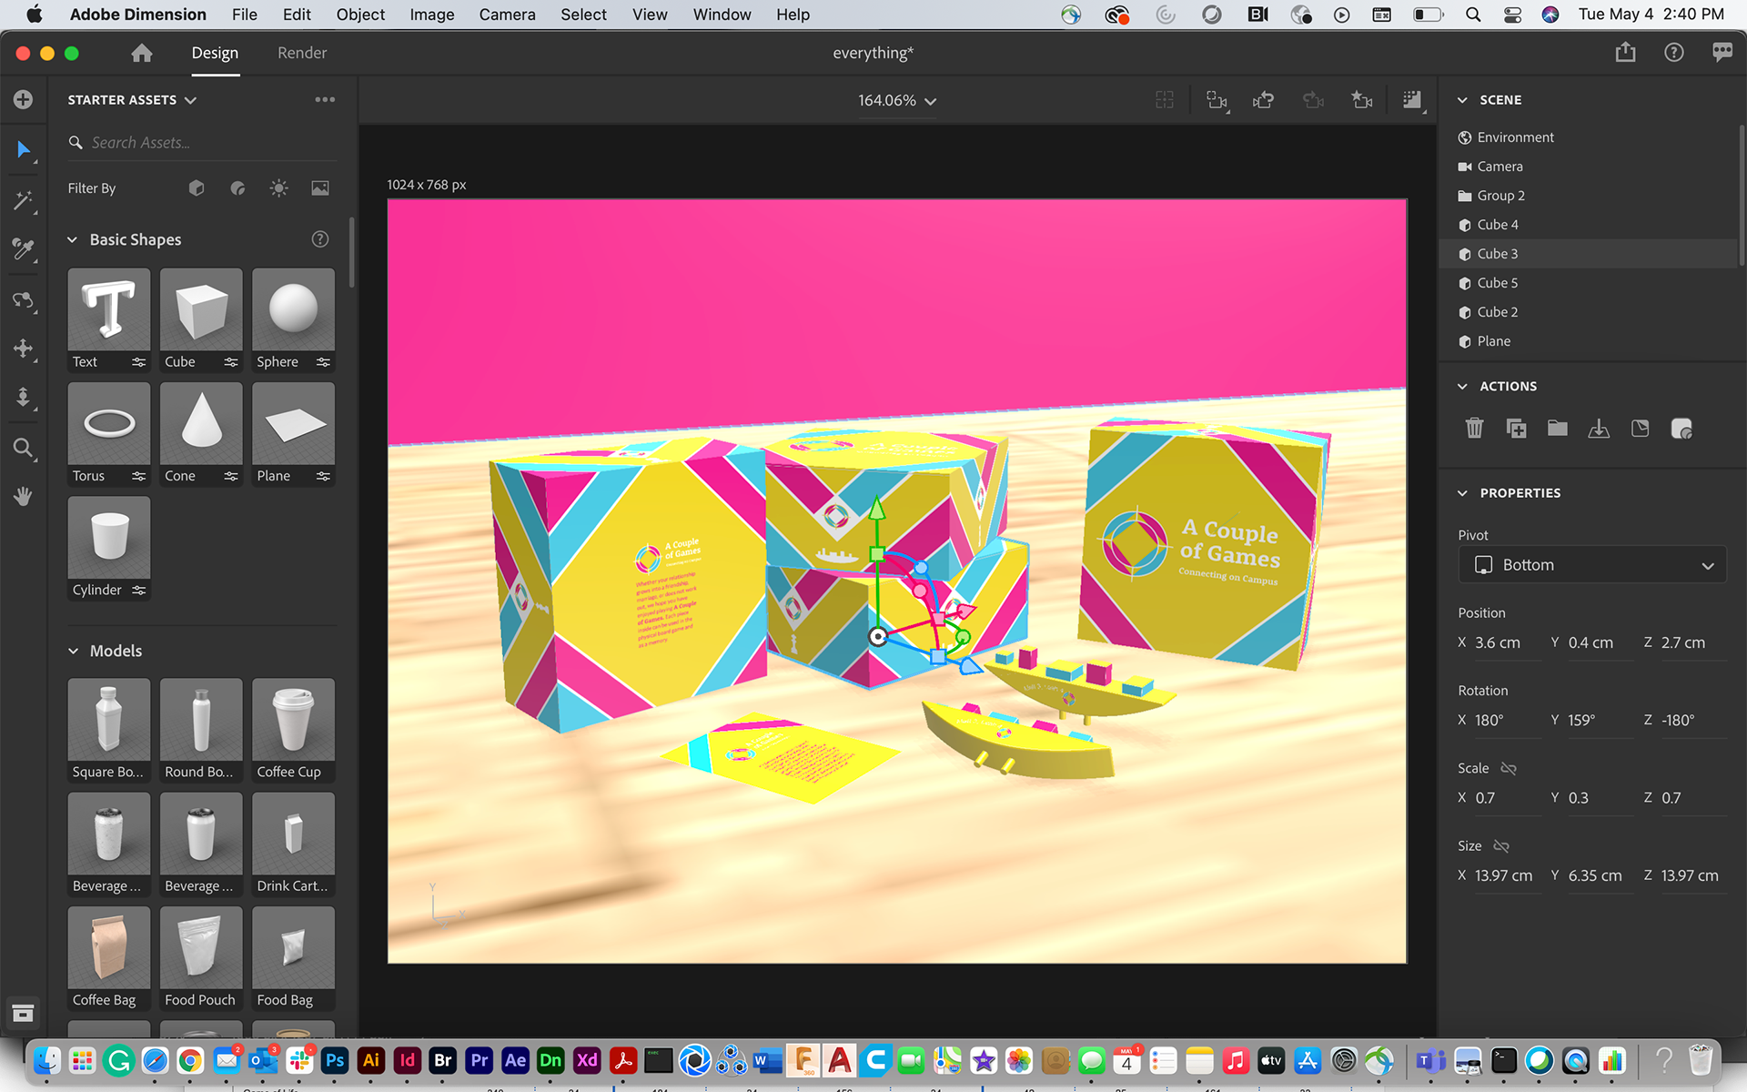The height and width of the screenshot is (1092, 1747).
Task: Select the Zoom magnifier tool
Action: tap(24, 448)
